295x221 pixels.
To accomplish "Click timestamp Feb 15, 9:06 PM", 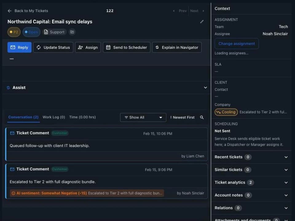I will pos(159,170).
